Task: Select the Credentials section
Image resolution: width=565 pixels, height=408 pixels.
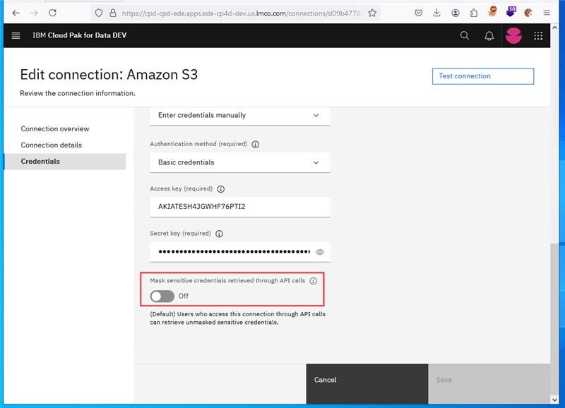Action: pos(40,162)
